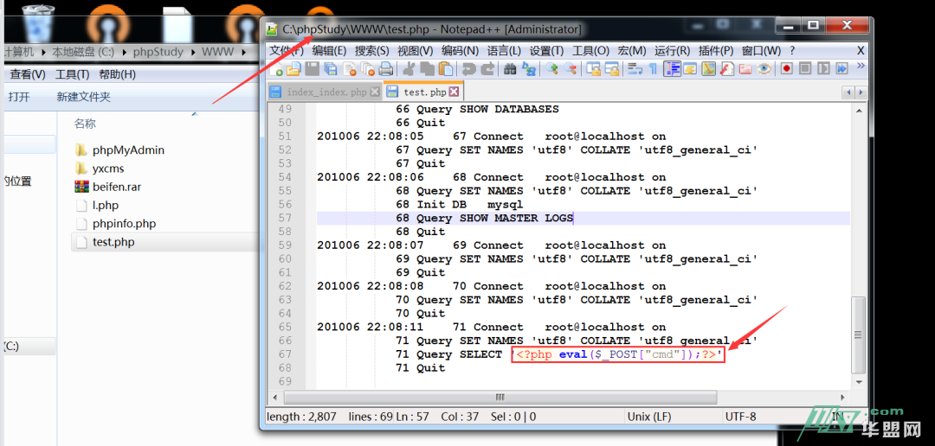The width and height of the screenshot is (935, 446).
Task: Toggle the indent guide toolbar button
Action: coord(671,69)
